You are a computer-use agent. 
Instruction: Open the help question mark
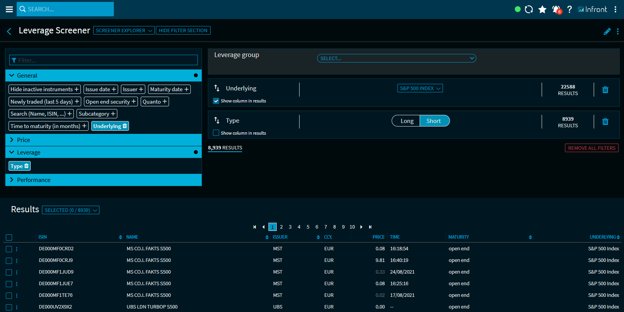coord(570,9)
